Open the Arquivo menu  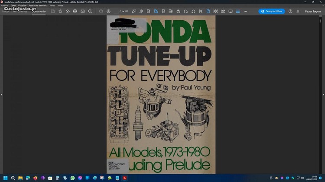(5, 6)
